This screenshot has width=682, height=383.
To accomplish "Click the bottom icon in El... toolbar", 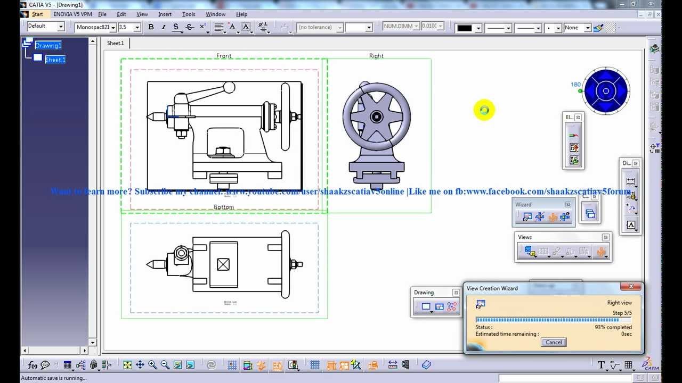I will click(x=574, y=160).
